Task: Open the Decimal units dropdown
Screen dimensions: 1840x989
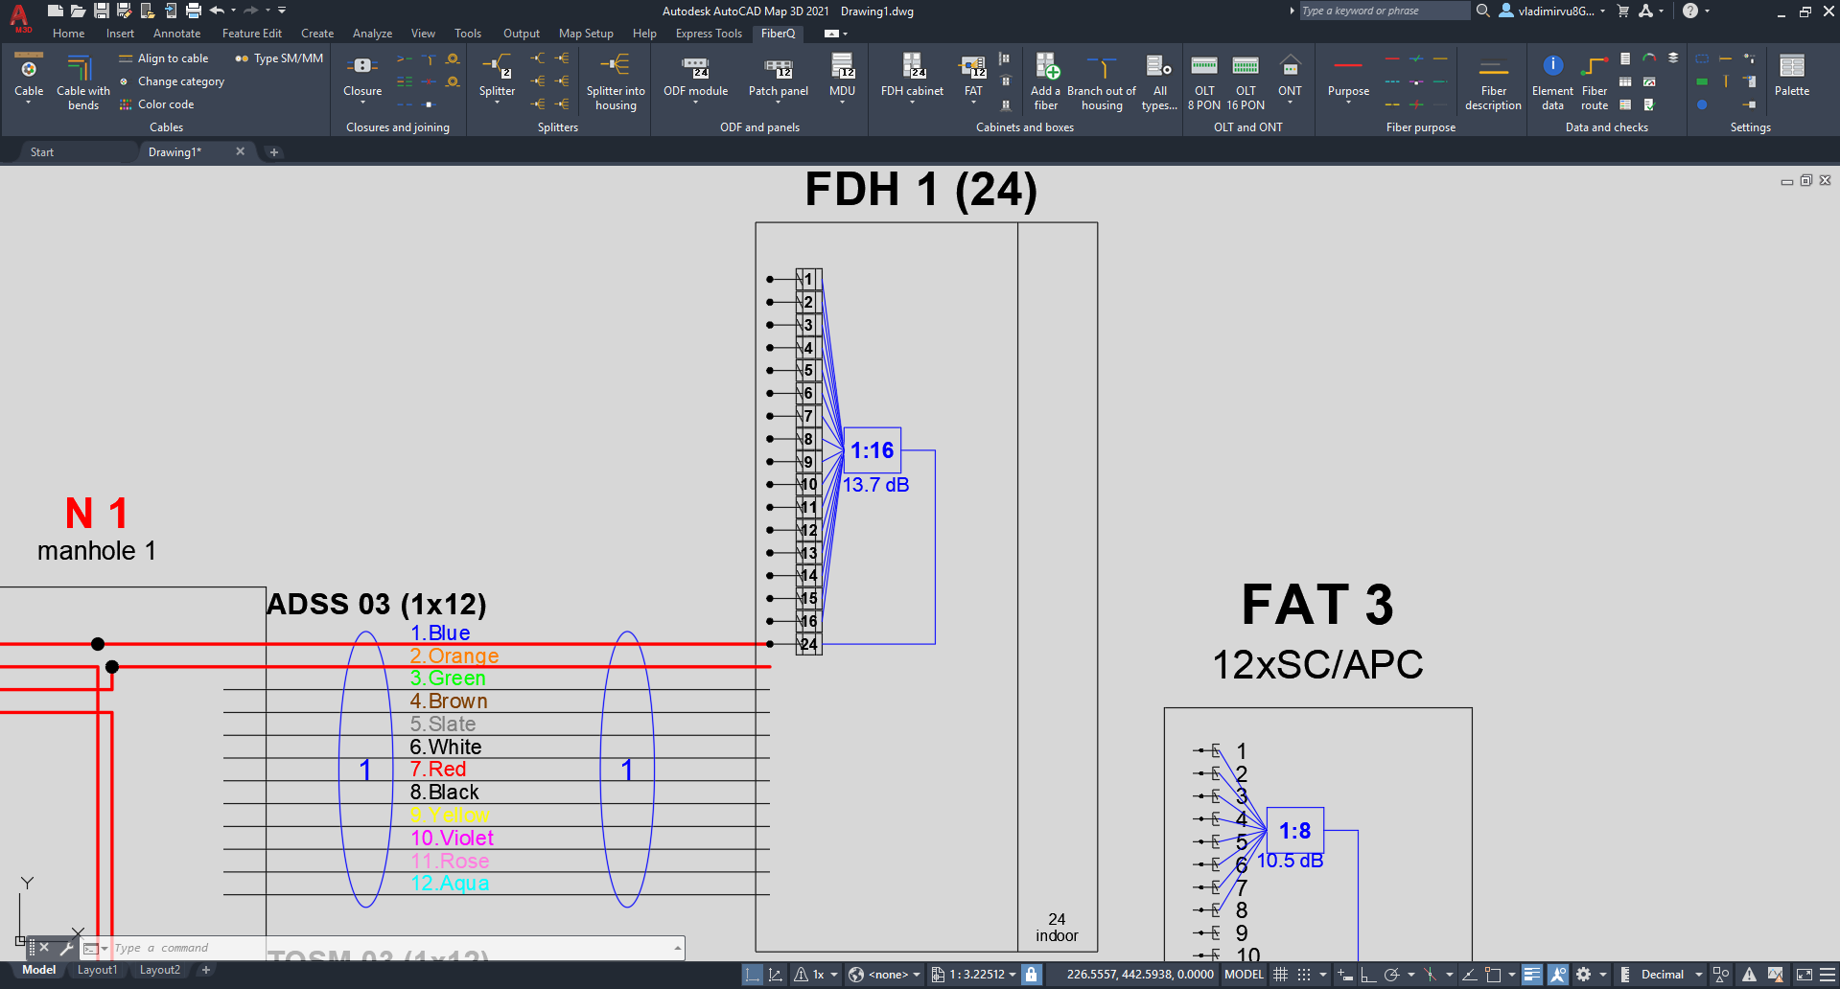Action: coord(1670,975)
